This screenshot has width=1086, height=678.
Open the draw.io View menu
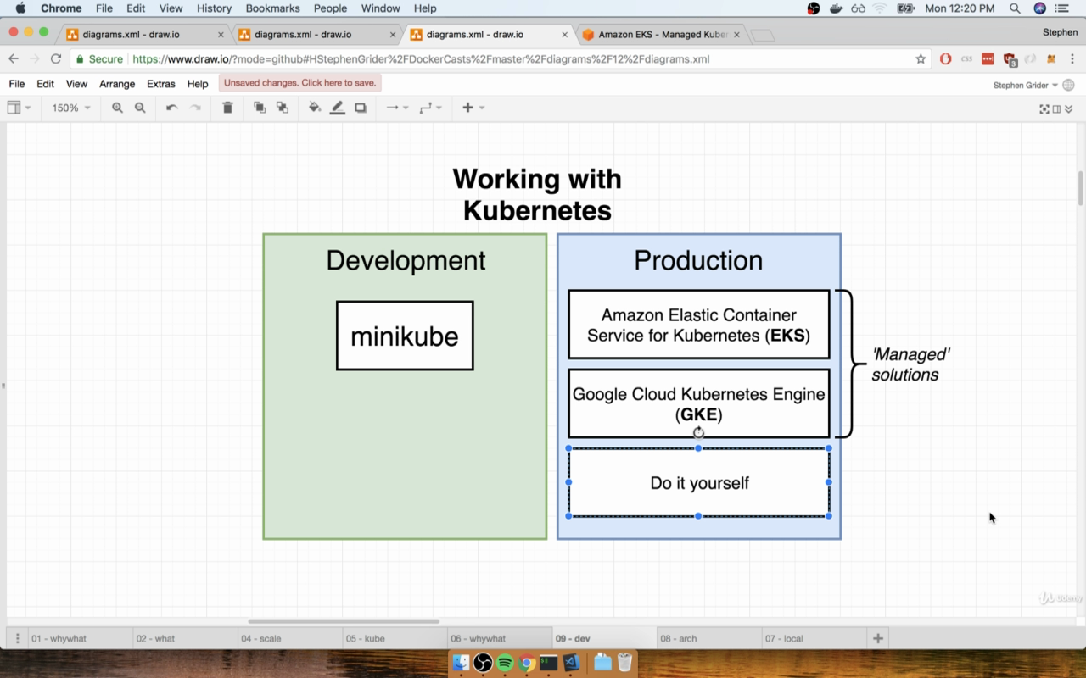[x=76, y=84]
